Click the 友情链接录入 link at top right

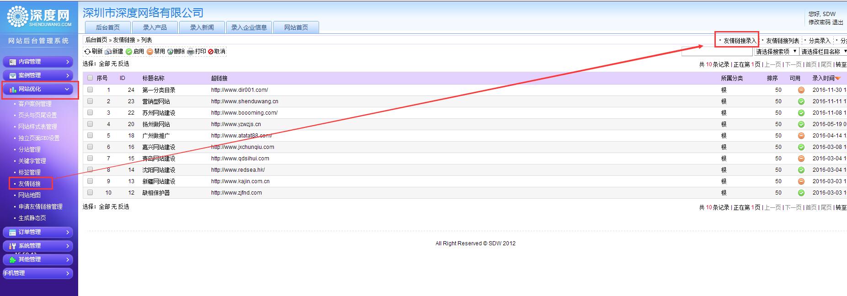tap(739, 41)
